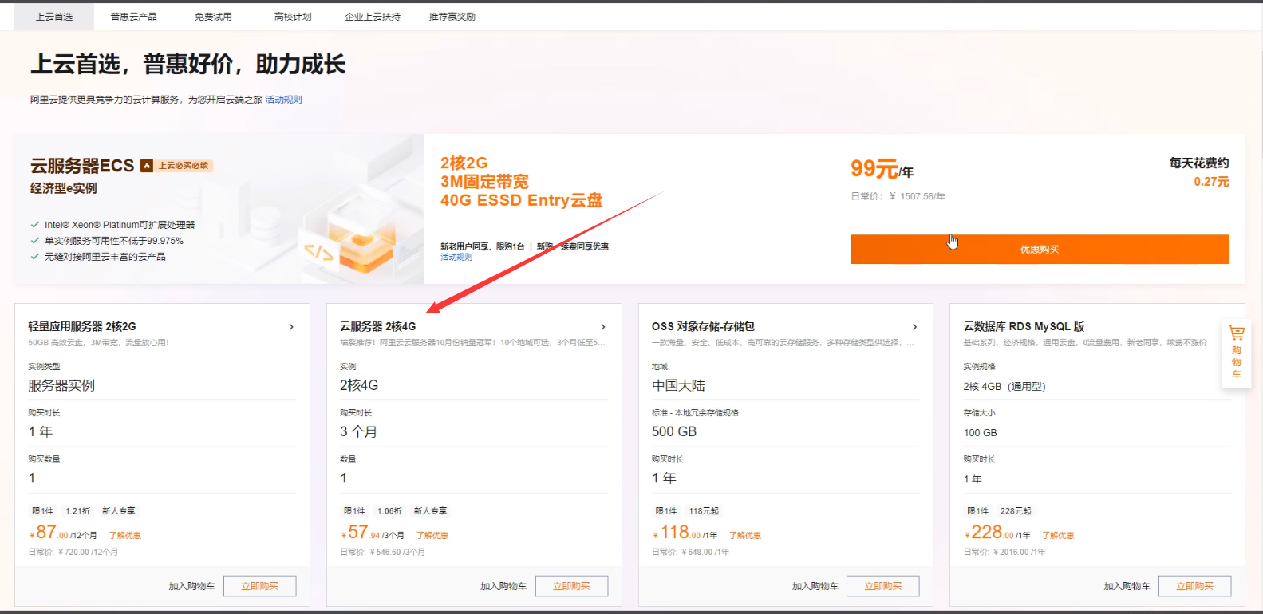Expand the 云服务器 2核4G card arrow
The image size is (1263, 614).
tap(603, 327)
